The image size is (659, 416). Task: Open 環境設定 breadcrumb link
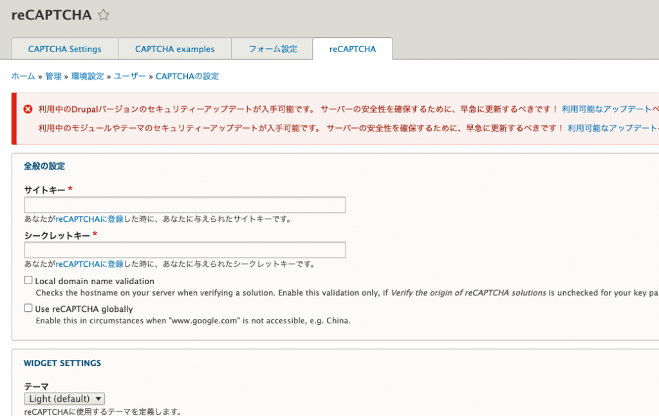[88, 76]
